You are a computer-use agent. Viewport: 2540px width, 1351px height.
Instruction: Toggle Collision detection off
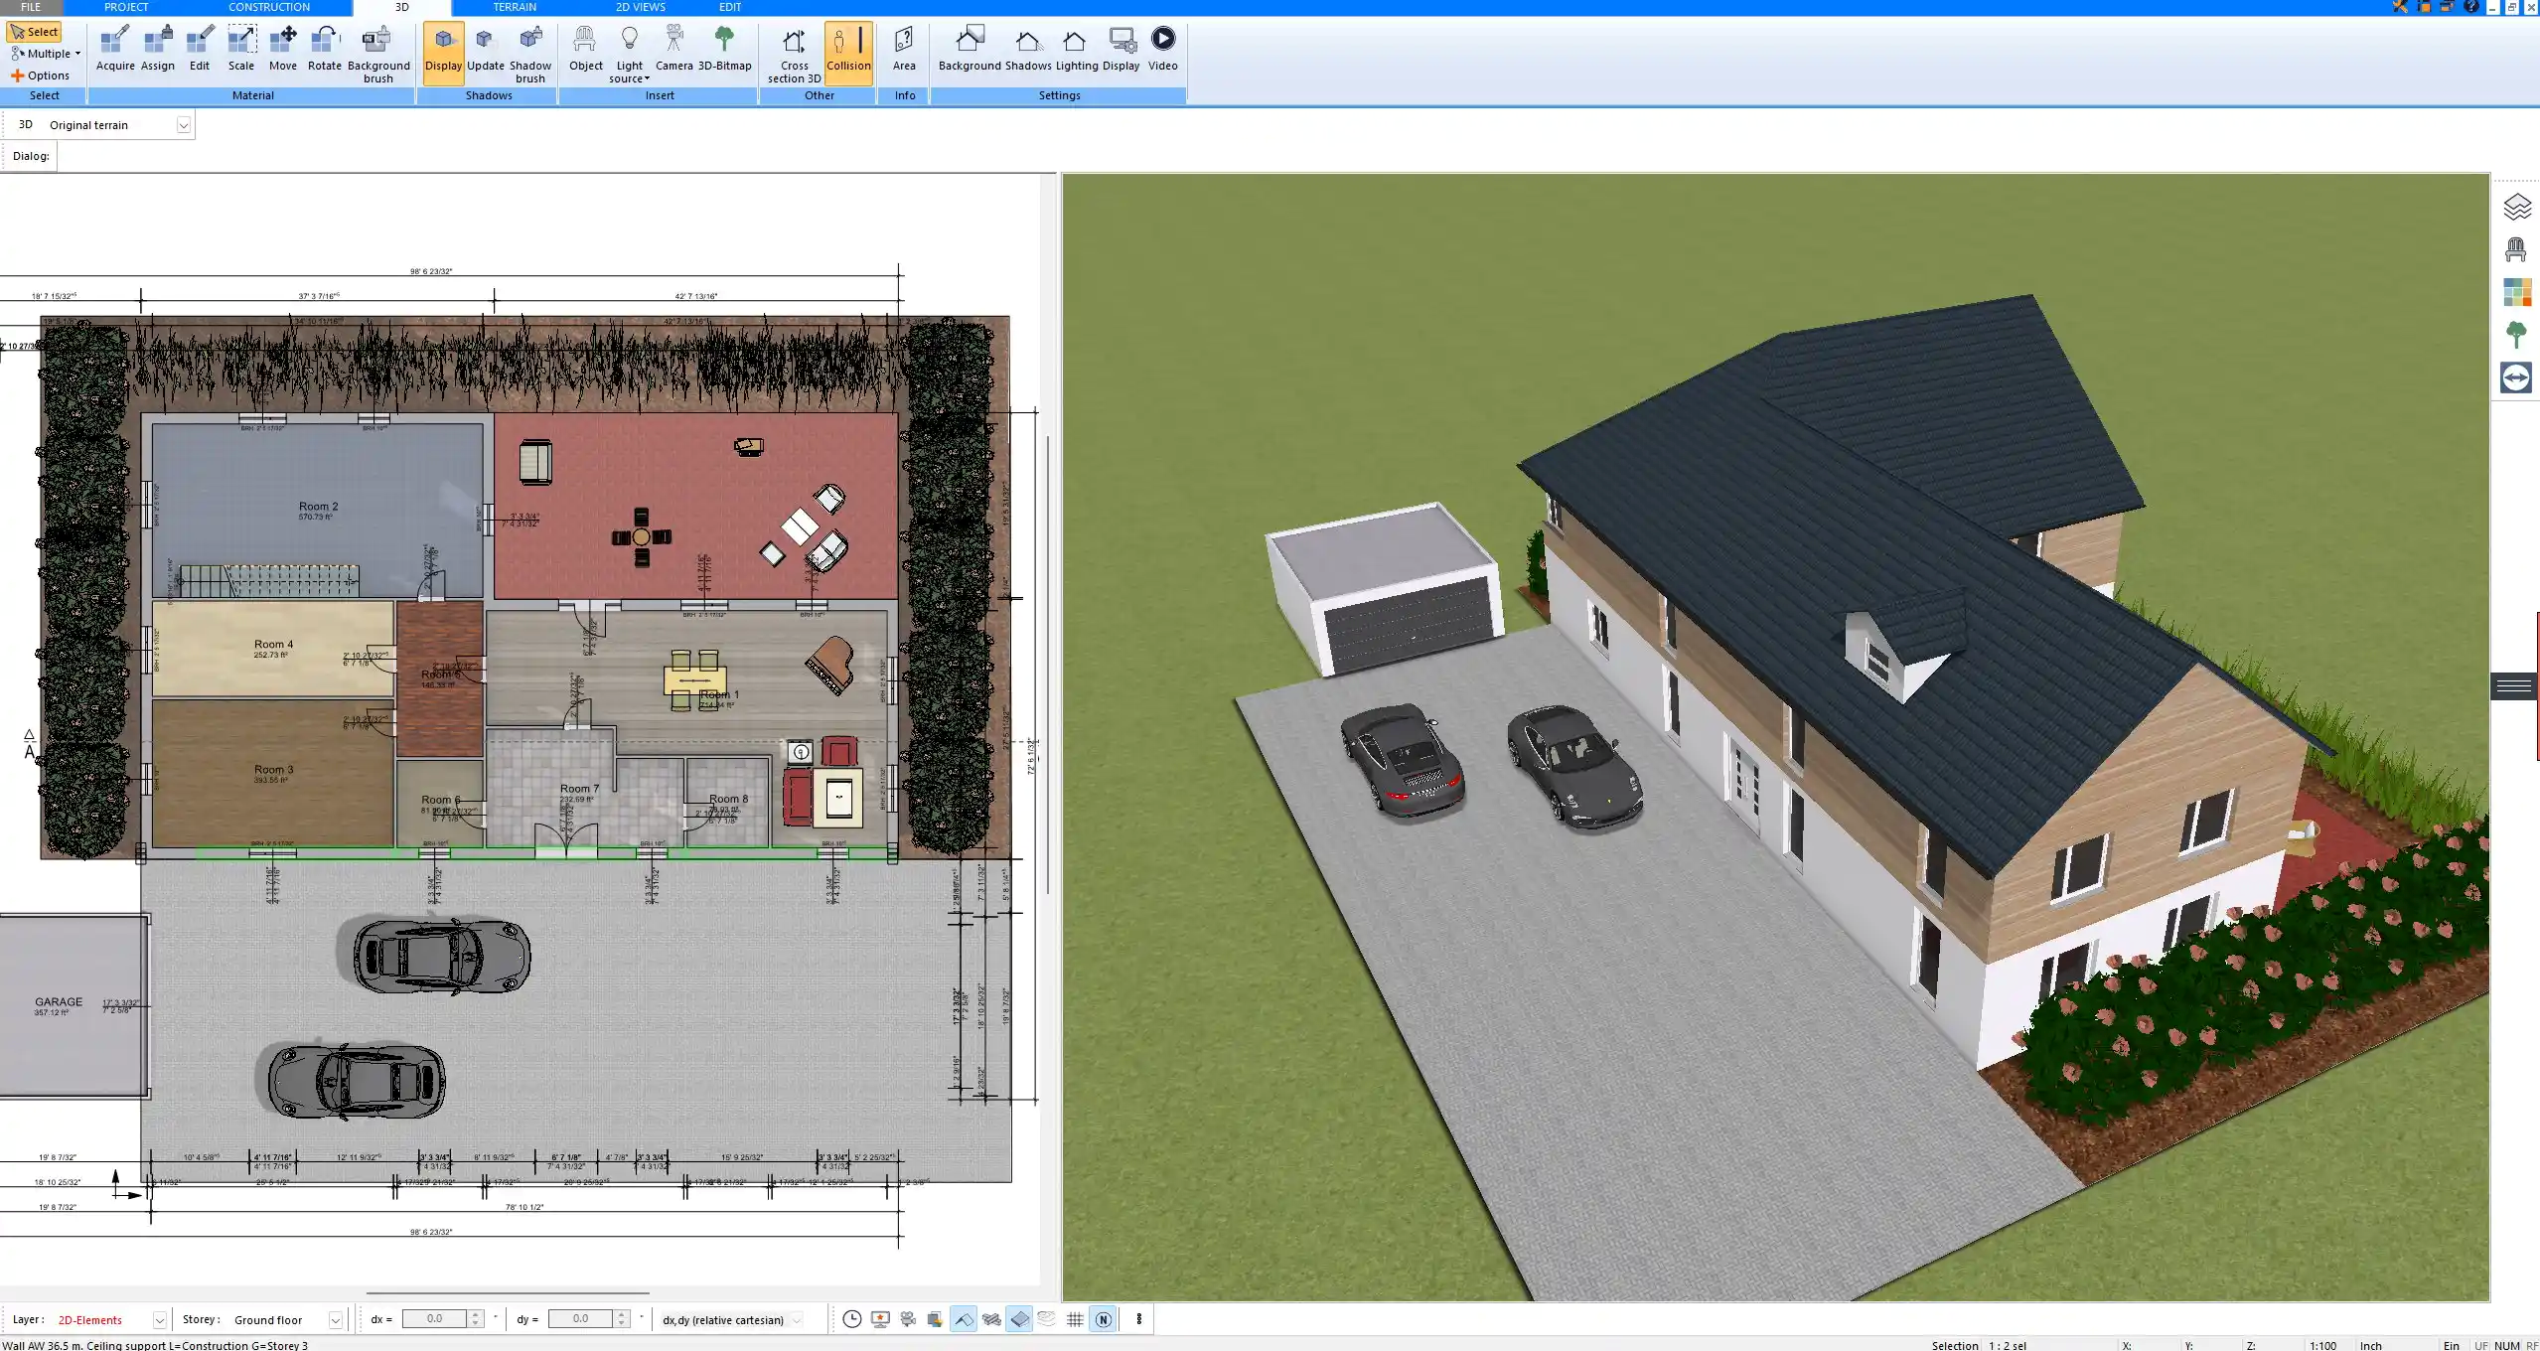point(848,52)
